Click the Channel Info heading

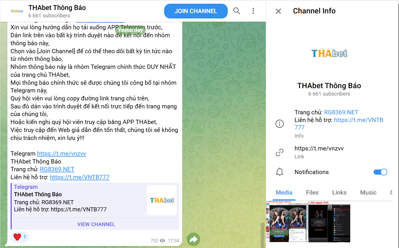pyautogui.click(x=314, y=11)
